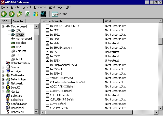The image size is (163, 116).
Task: Expand the Netzwerk tree node
Action: (x=3, y=83)
